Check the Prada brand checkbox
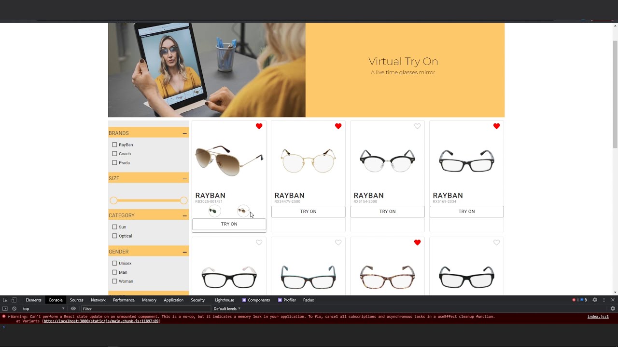The image size is (618, 347). [114, 162]
